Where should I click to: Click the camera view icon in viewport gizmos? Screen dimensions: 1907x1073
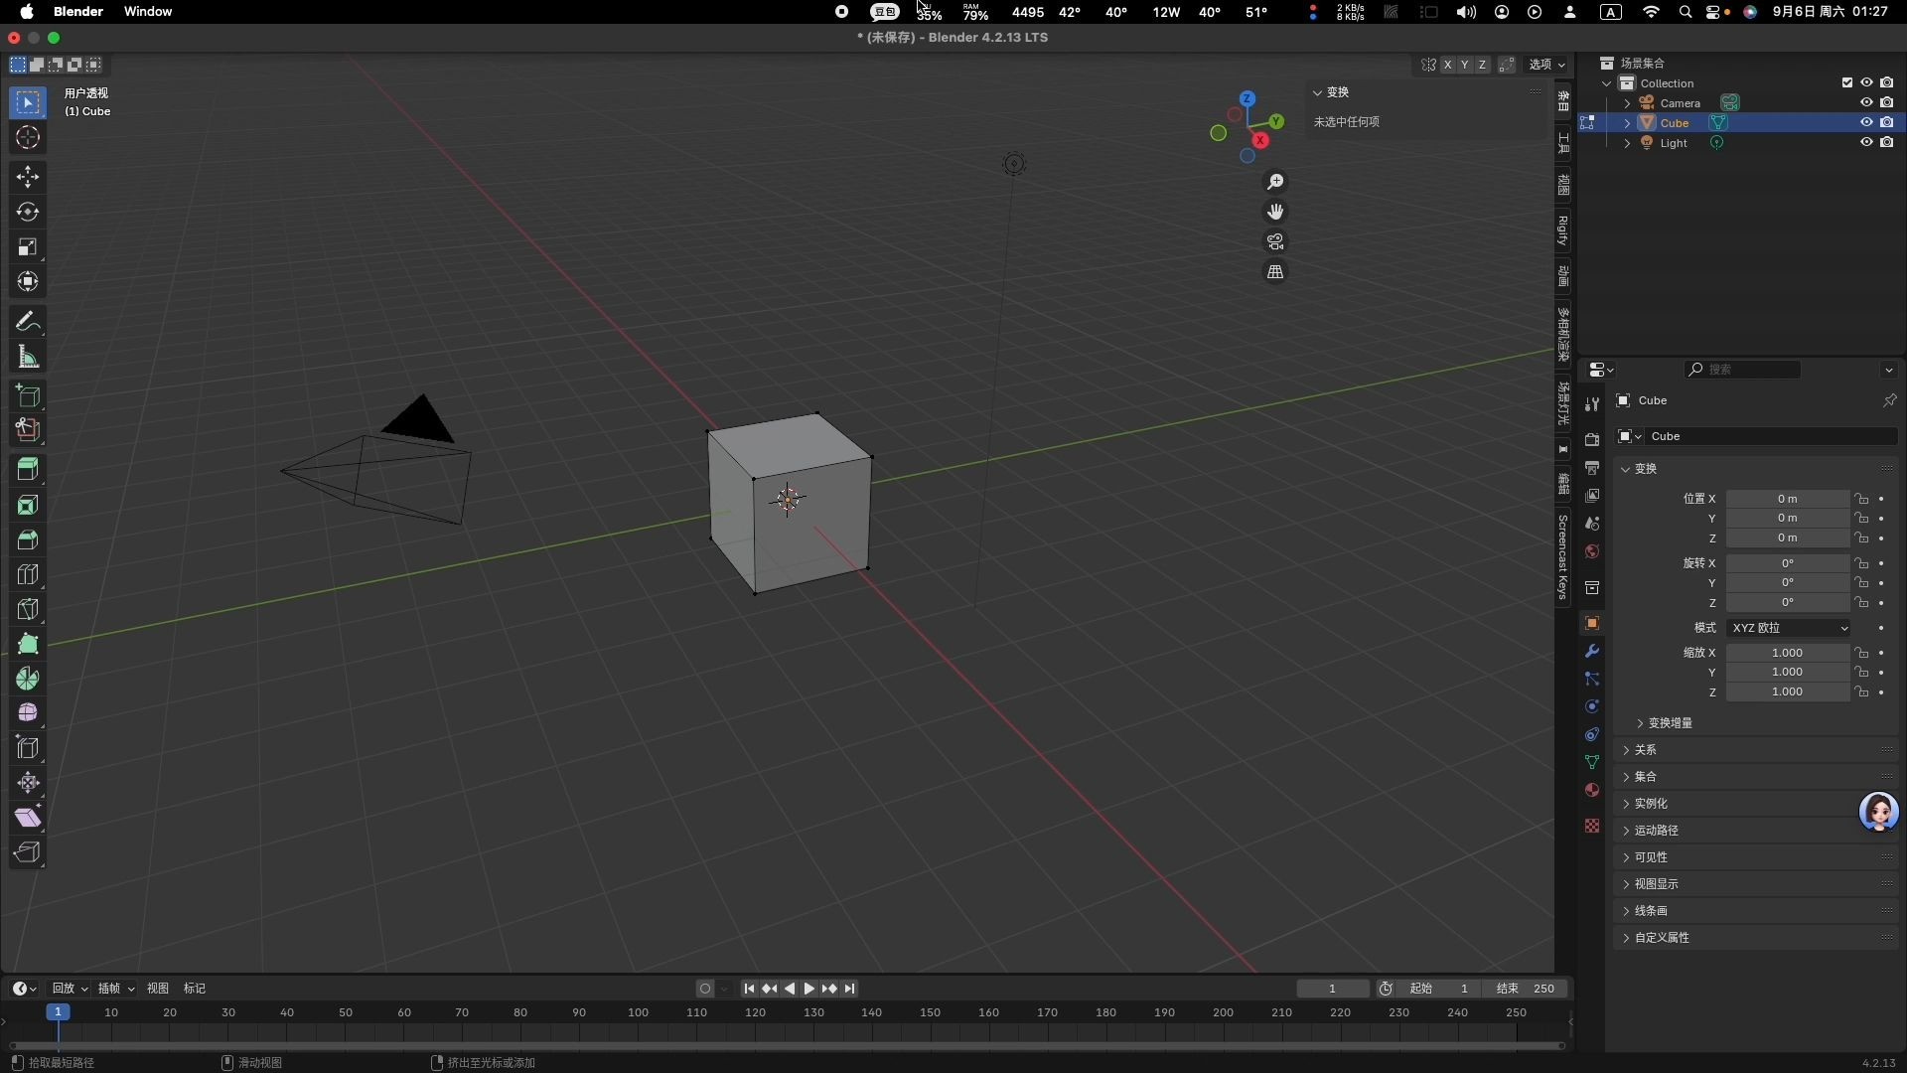1275,241
